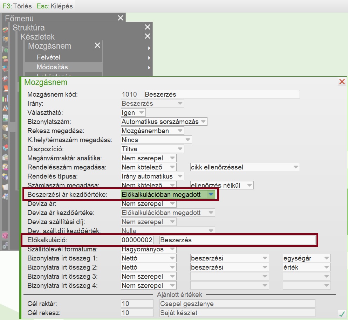
Task: Open Rendelésszám megadása Nem kötelező dropdown
Action: 149,167
